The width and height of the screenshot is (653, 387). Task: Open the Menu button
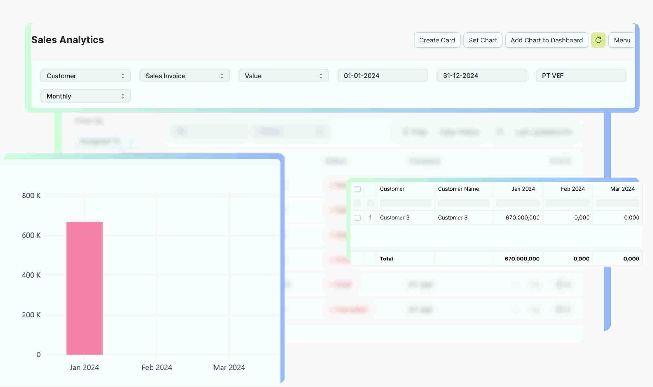pos(621,40)
